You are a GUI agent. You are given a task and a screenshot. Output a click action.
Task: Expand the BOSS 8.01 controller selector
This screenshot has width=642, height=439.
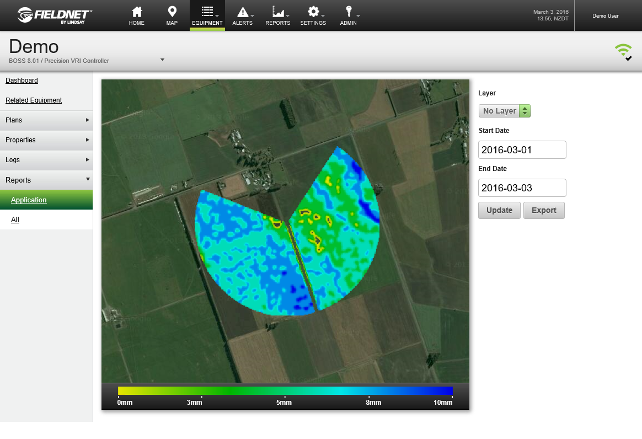click(x=162, y=59)
